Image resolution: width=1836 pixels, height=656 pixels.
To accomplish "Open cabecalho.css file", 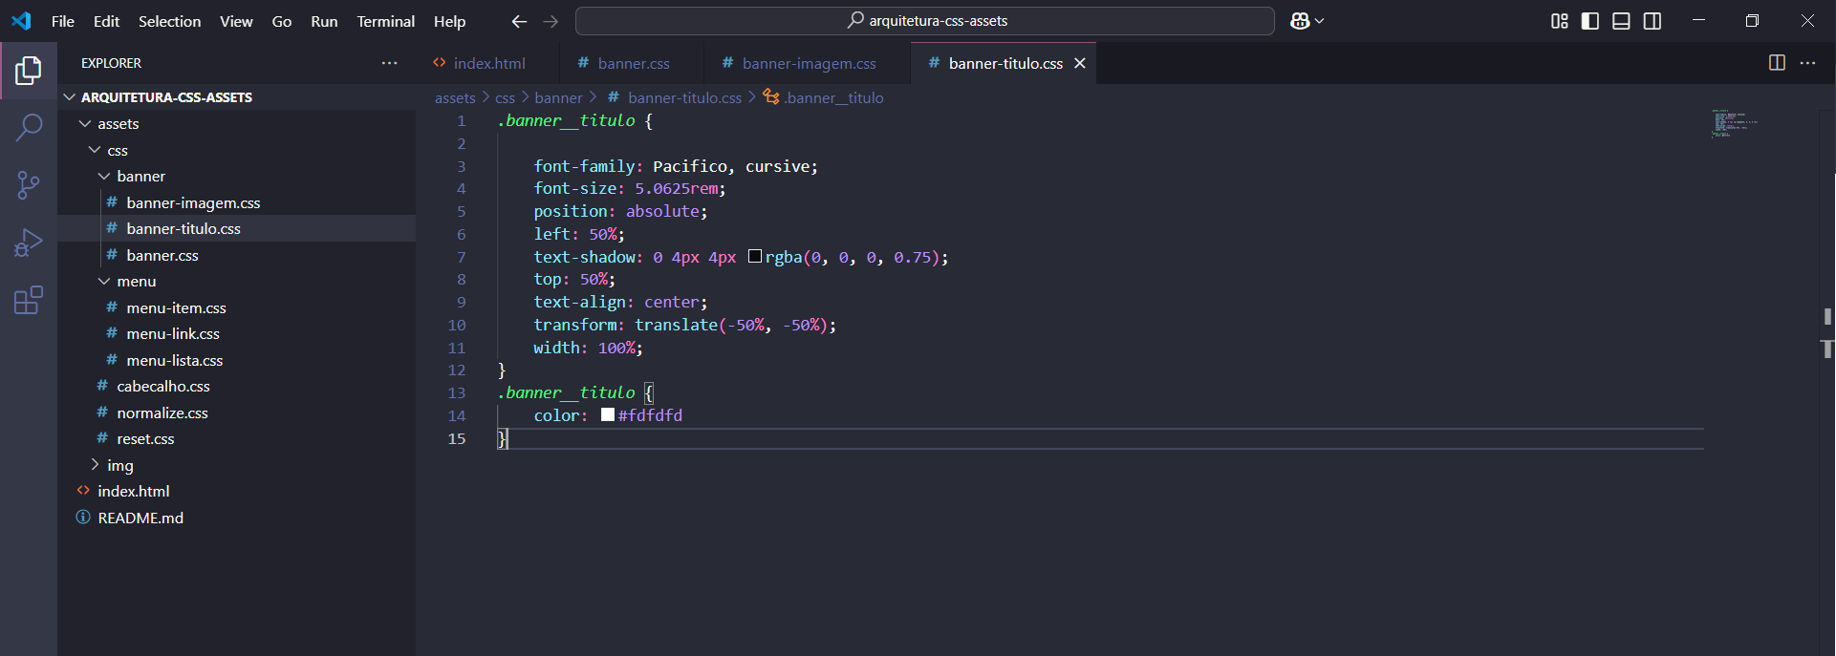I will (237, 387).
